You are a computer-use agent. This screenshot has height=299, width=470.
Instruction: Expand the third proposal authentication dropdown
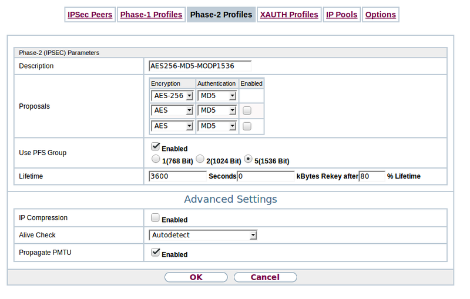[x=217, y=126]
